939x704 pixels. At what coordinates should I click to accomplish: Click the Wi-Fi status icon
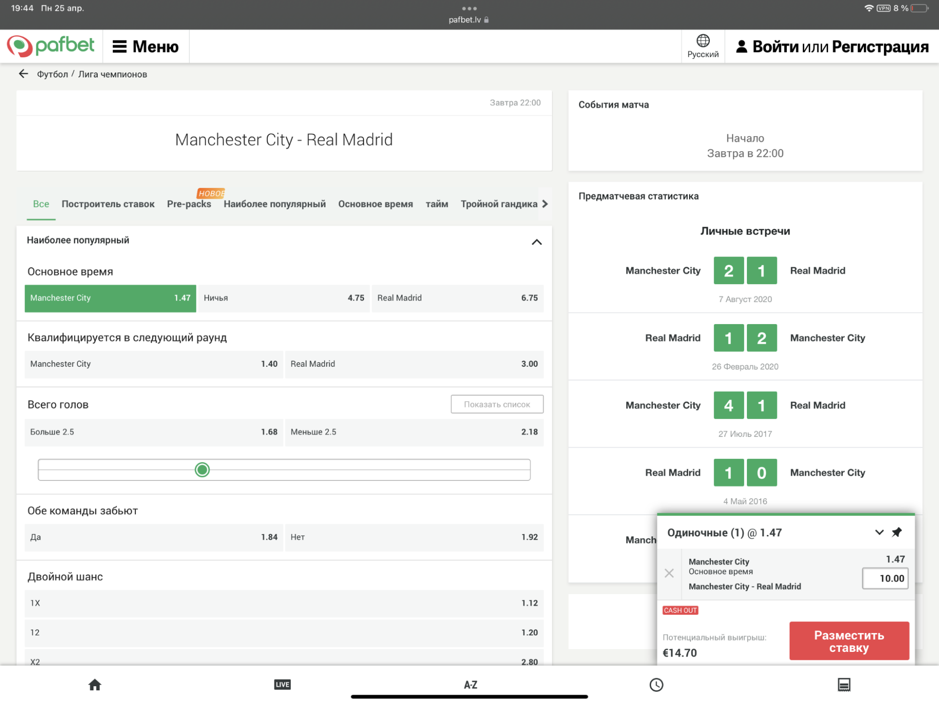[869, 8]
